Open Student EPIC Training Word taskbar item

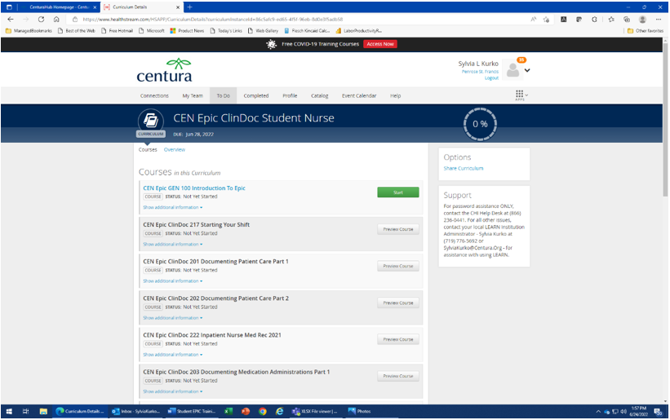(192, 412)
